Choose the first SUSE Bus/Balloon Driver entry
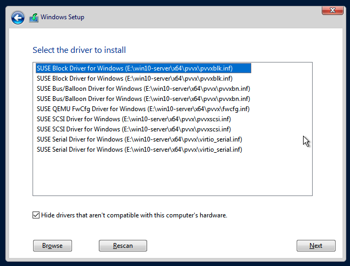 (143, 89)
